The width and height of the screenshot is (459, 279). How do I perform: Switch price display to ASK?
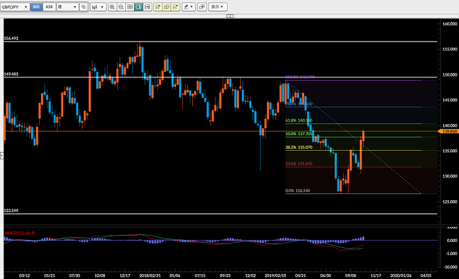point(49,7)
